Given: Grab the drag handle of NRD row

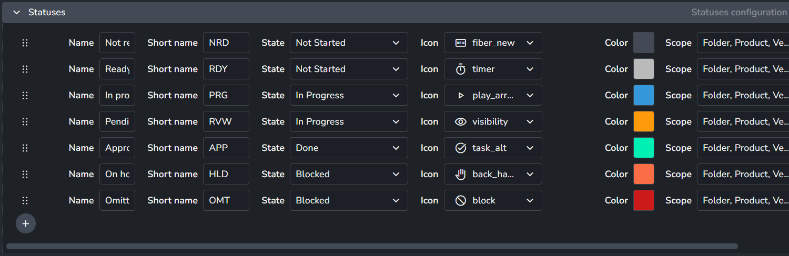Looking at the screenshot, I should [x=25, y=43].
